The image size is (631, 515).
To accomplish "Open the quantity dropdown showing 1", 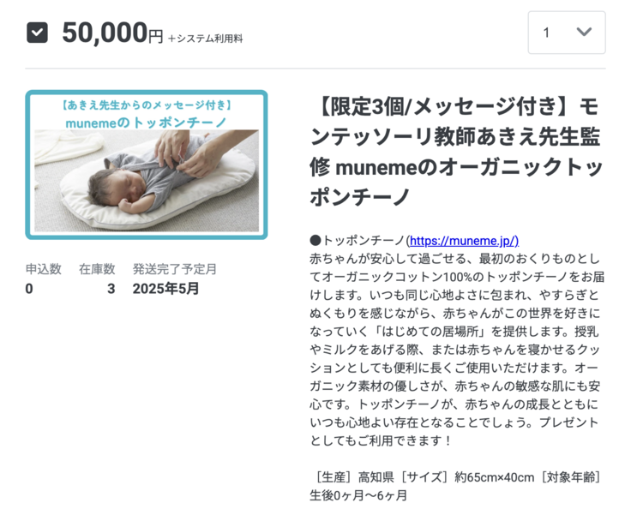I will (566, 33).
